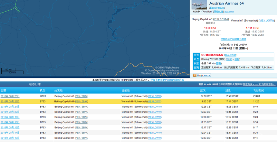Click the 到达 column header
The image size is (277, 142).
tap(228, 90)
